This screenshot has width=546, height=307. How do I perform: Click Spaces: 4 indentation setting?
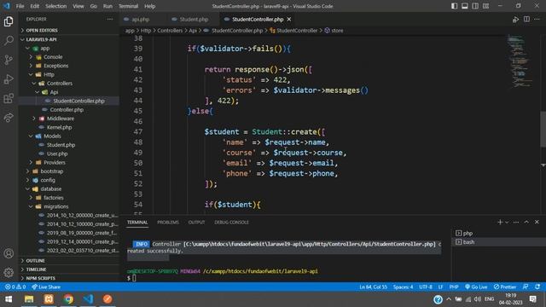[x=403, y=287]
